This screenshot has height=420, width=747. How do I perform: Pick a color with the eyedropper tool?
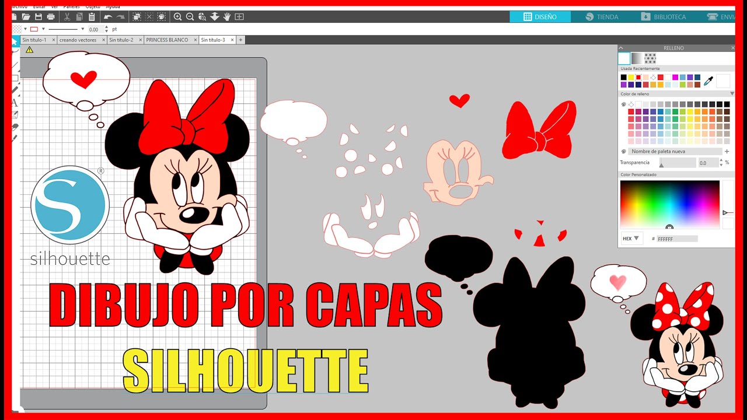(x=708, y=80)
